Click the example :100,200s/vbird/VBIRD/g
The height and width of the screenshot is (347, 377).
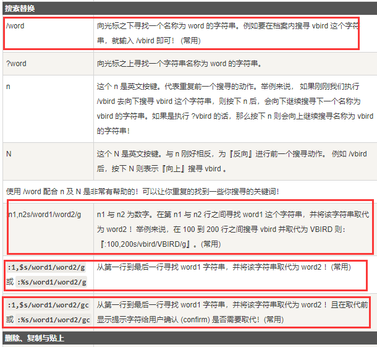(145, 244)
